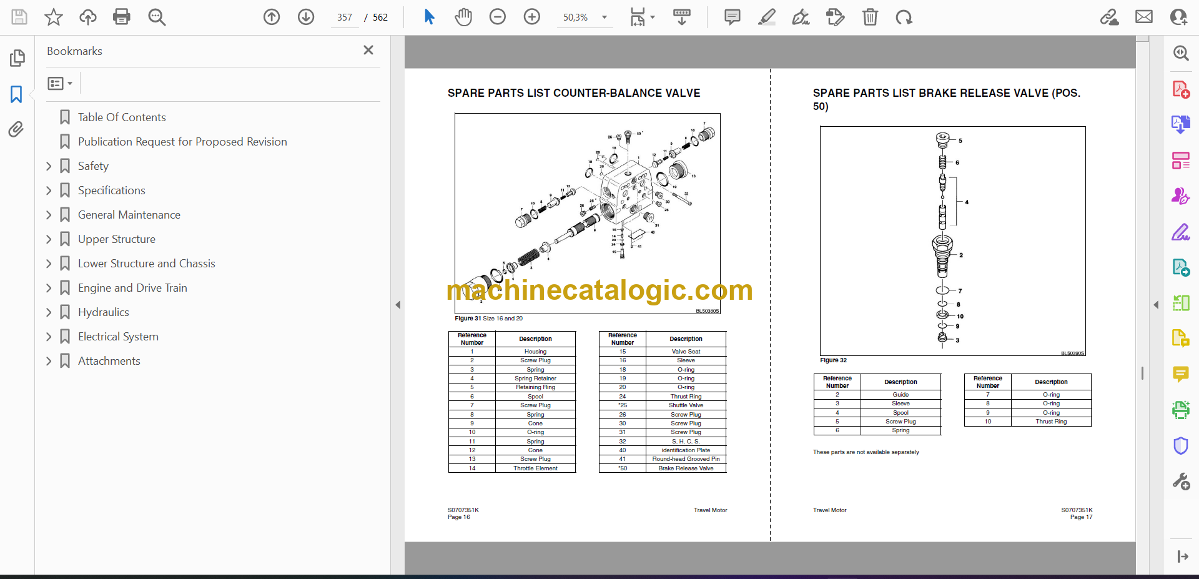This screenshot has height=579, width=1199.
Task: Expand the Specifications bookmark
Action: tap(49, 191)
